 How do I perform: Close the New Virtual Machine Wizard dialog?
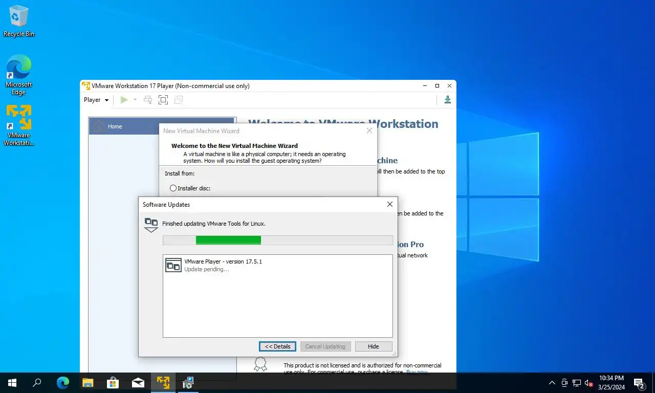point(369,131)
